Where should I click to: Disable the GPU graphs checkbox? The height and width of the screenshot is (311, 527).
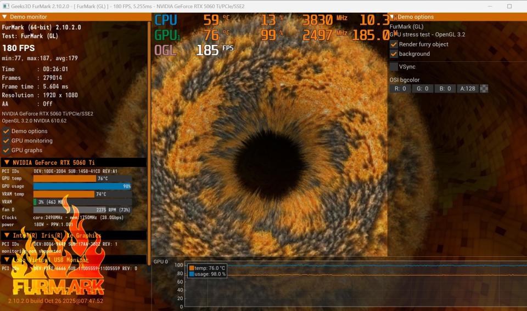coord(6,150)
